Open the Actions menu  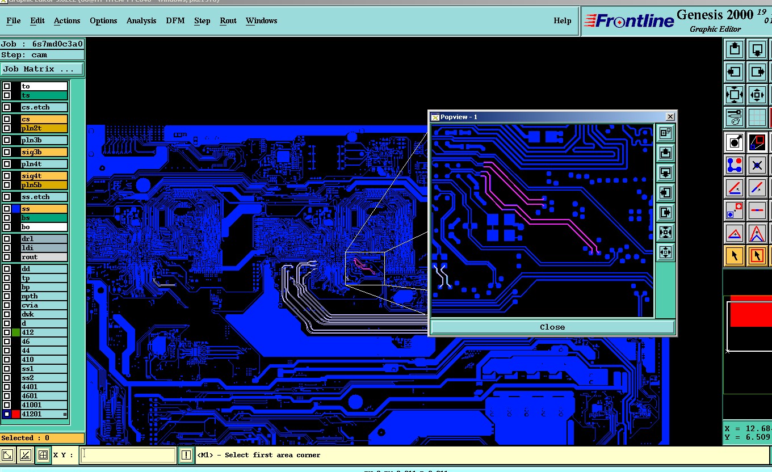(x=67, y=20)
